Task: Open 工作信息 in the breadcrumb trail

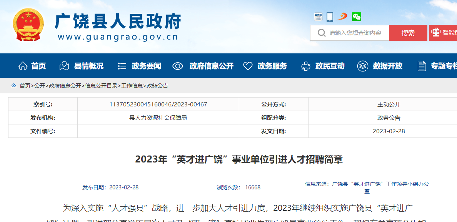Action: (132, 86)
